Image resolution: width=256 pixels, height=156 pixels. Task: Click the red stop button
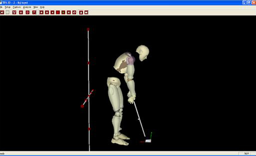tap(58, 12)
